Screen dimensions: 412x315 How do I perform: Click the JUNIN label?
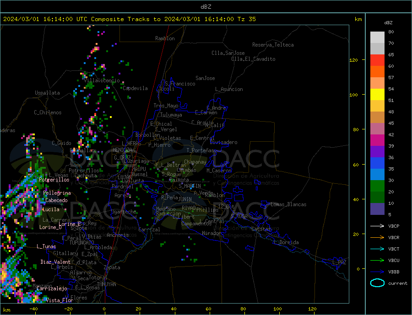point(185,199)
